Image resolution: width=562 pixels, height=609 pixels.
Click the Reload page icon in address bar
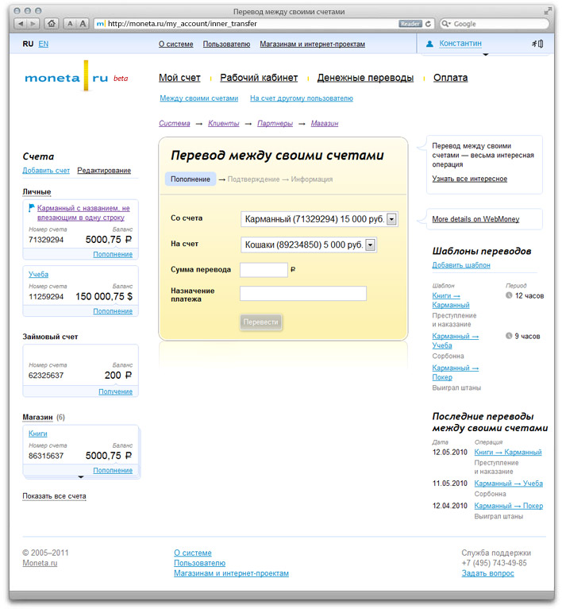click(429, 24)
